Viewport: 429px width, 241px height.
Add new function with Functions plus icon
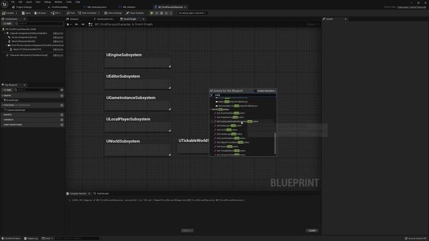[x=62, y=105]
